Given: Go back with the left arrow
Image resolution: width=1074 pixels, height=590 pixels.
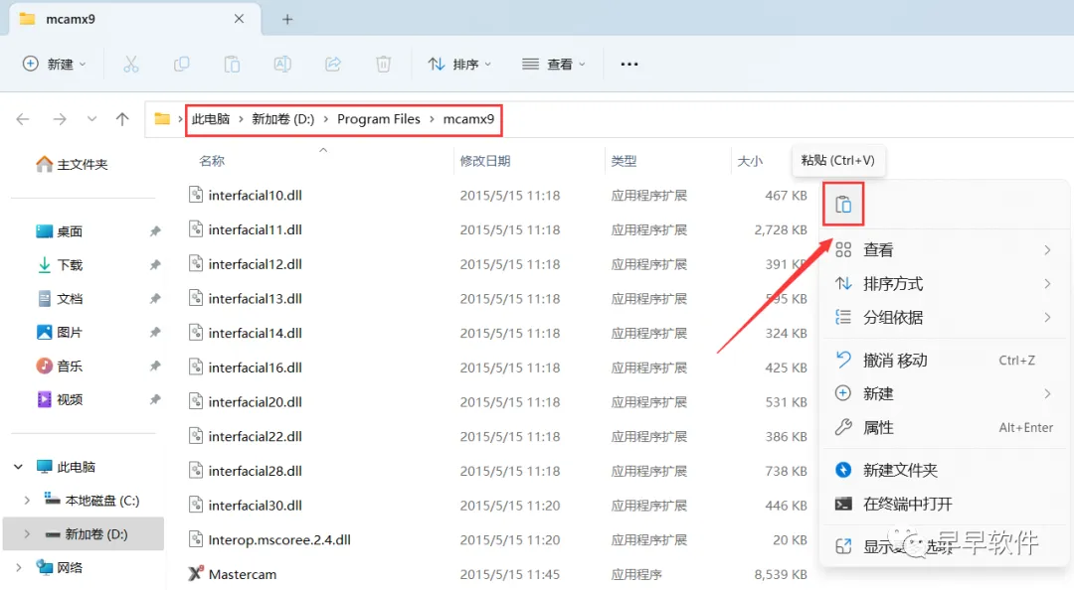Looking at the screenshot, I should [23, 119].
